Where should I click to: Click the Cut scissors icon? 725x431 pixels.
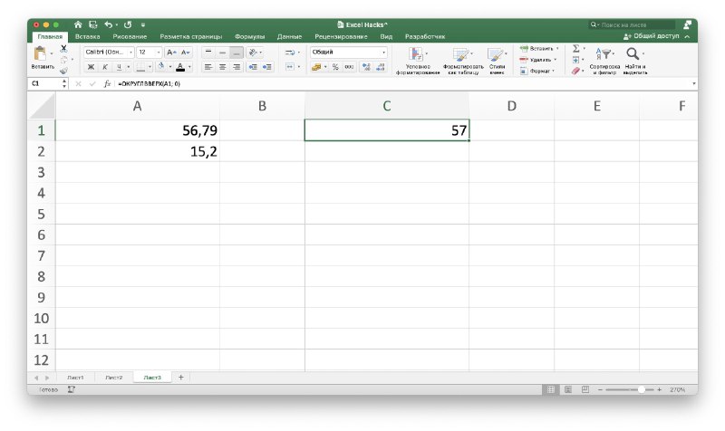[63, 49]
